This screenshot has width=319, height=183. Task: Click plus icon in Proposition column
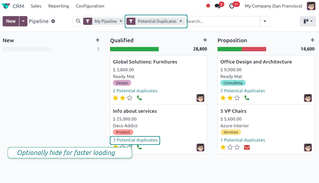(312, 40)
